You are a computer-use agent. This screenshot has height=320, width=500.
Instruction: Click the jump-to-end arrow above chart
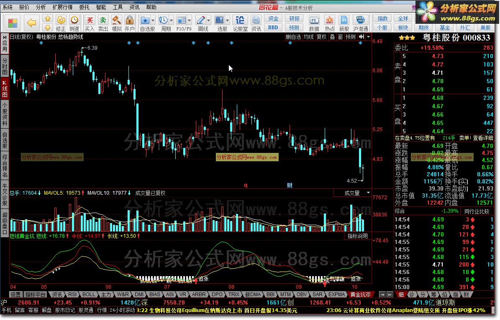point(361,37)
